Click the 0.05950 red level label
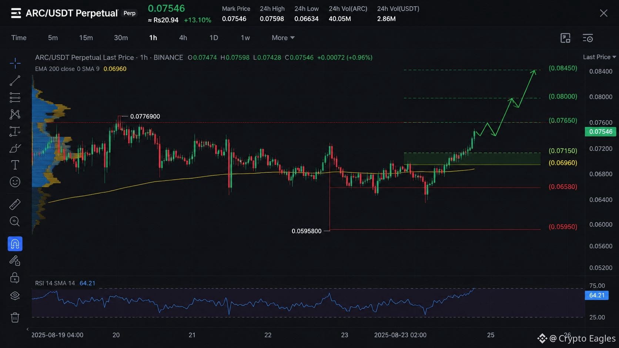 (563, 227)
